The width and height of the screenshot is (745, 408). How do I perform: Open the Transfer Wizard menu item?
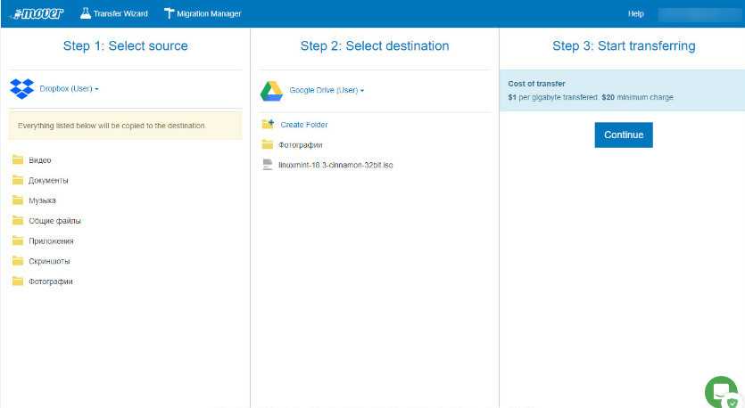pyautogui.click(x=120, y=13)
